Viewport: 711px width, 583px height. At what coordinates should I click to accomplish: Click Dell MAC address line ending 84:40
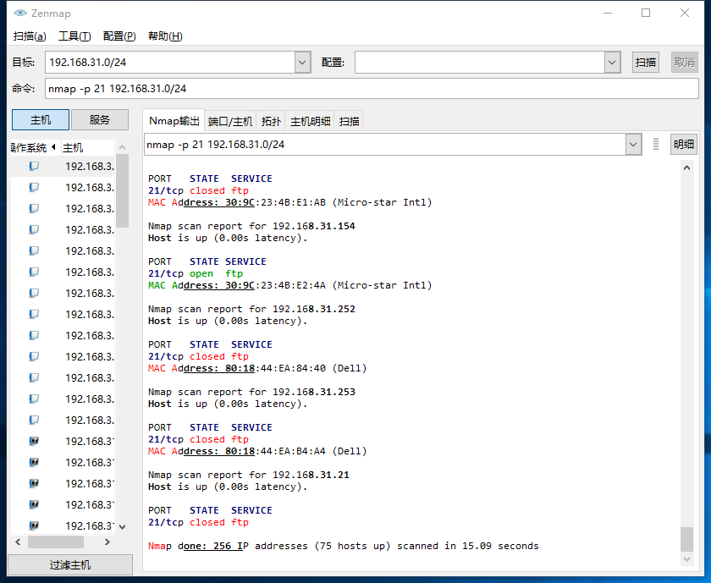click(257, 368)
